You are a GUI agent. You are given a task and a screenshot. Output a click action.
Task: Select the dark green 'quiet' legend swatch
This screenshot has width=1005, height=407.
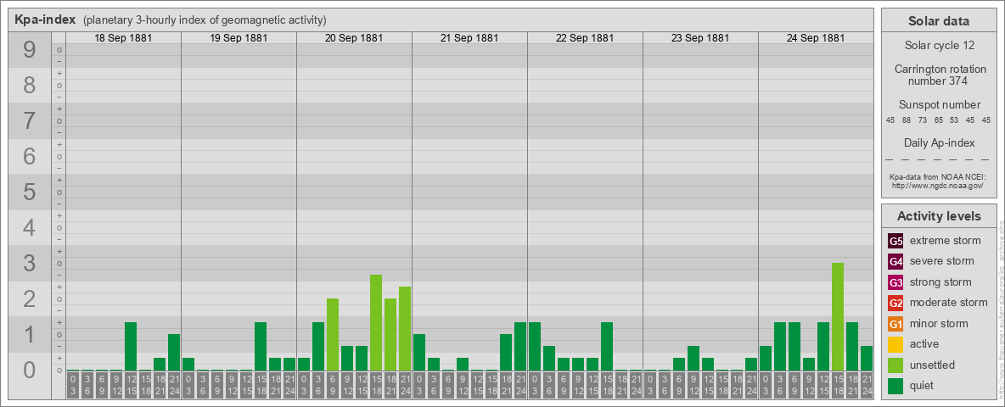pos(896,386)
